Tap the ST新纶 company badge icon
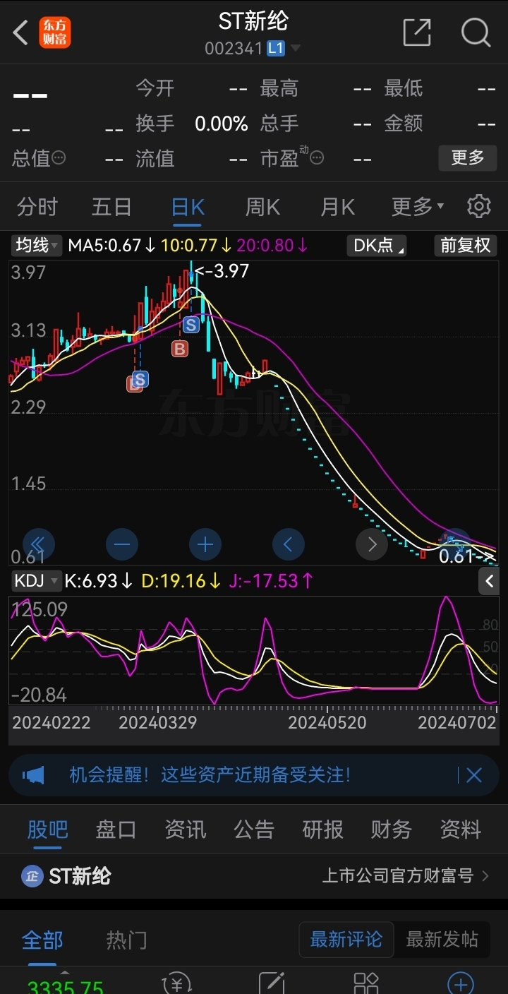This screenshot has width=508, height=994. (x=32, y=876)
